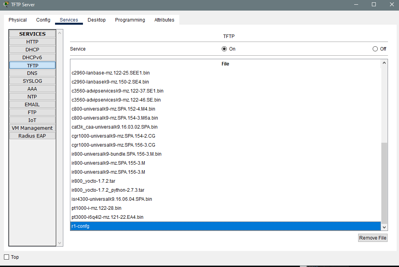The height and width of the screenshot is (267, 399).
Task: Click the file list scroll-up arrow
Action: click(384, 63)
